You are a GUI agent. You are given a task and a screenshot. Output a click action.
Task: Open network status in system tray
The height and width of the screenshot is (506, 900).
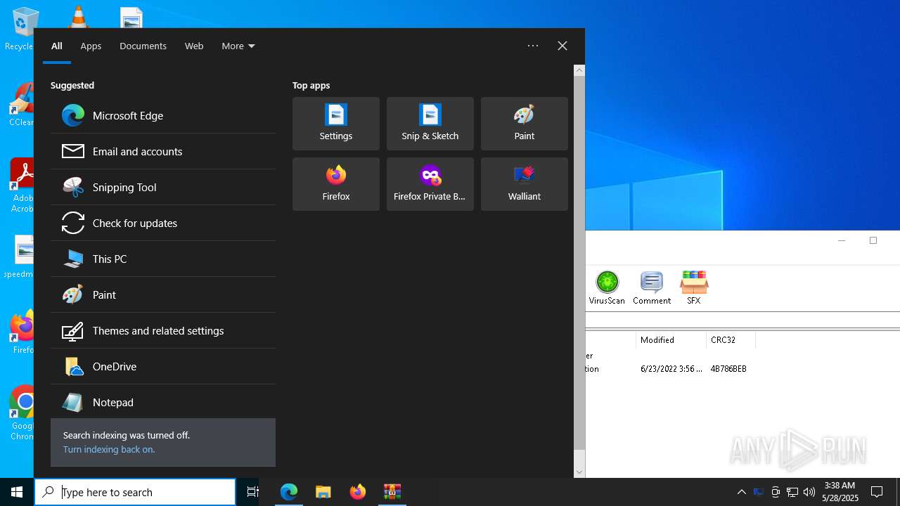[x=792, y=492]
